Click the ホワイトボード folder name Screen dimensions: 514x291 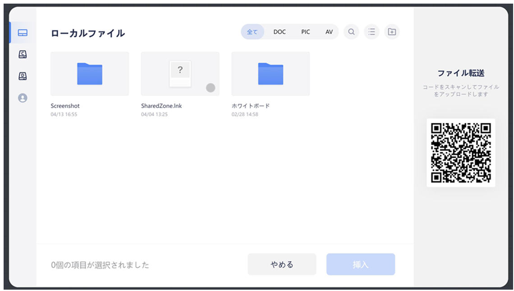click(x=251, y=106)
